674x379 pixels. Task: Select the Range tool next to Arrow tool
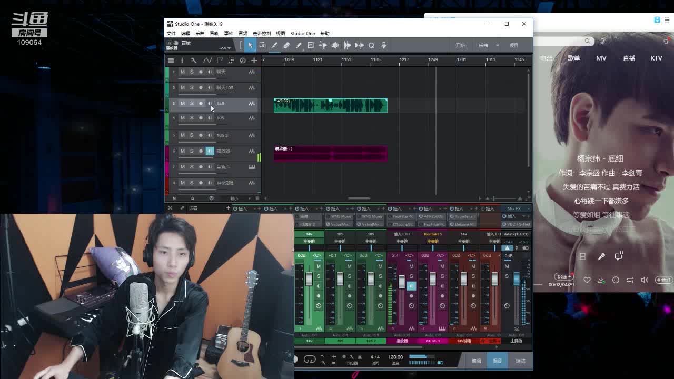pos(262,45)
